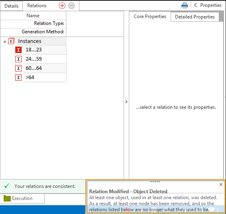Open the Detailed Properties tab
The image size is (226, 214).
point(195,17)
